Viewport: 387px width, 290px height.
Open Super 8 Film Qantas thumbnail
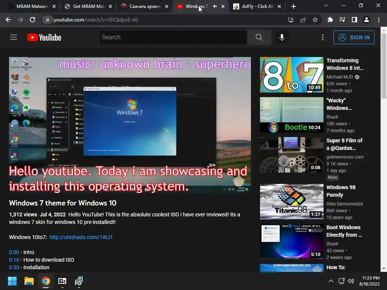[291, 154]
